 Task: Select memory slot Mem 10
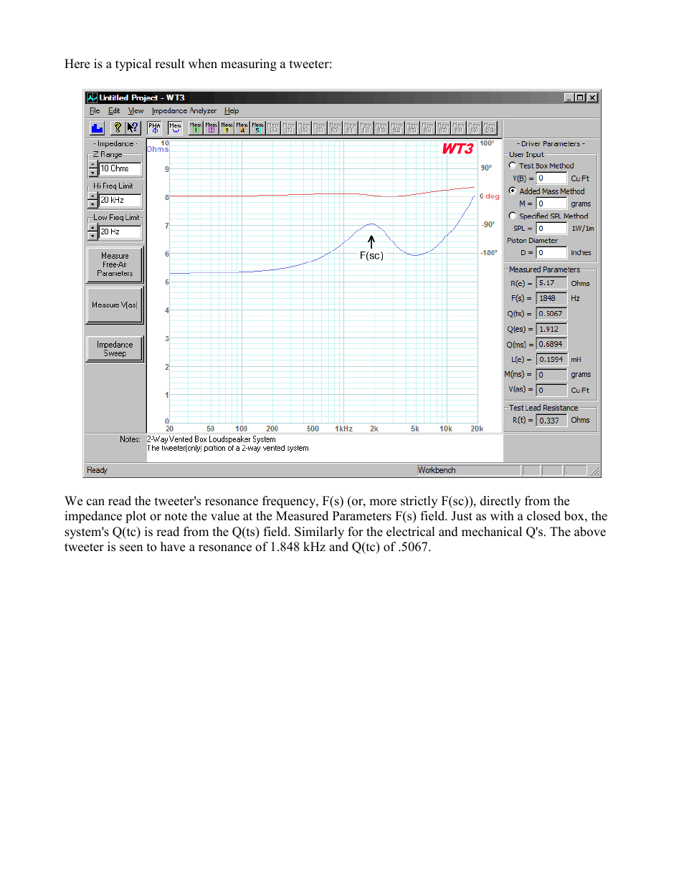point(336,128)
